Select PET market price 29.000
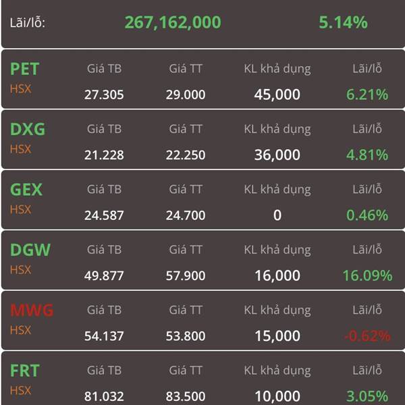 coord(186,94)
